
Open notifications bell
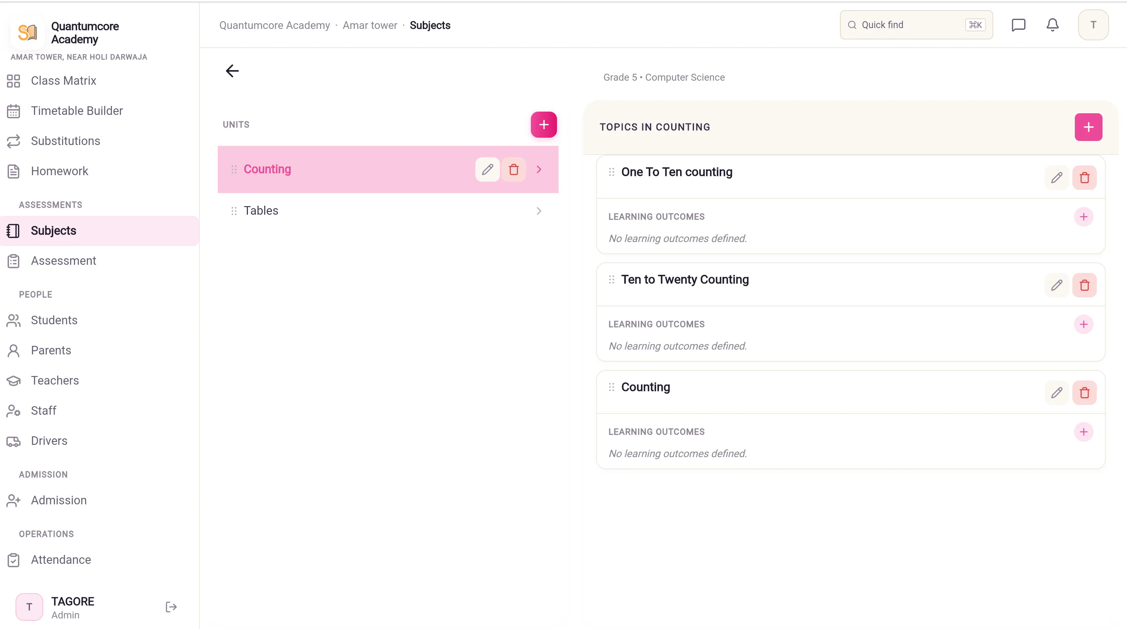pyautogui.click(x=1053, y=25)
